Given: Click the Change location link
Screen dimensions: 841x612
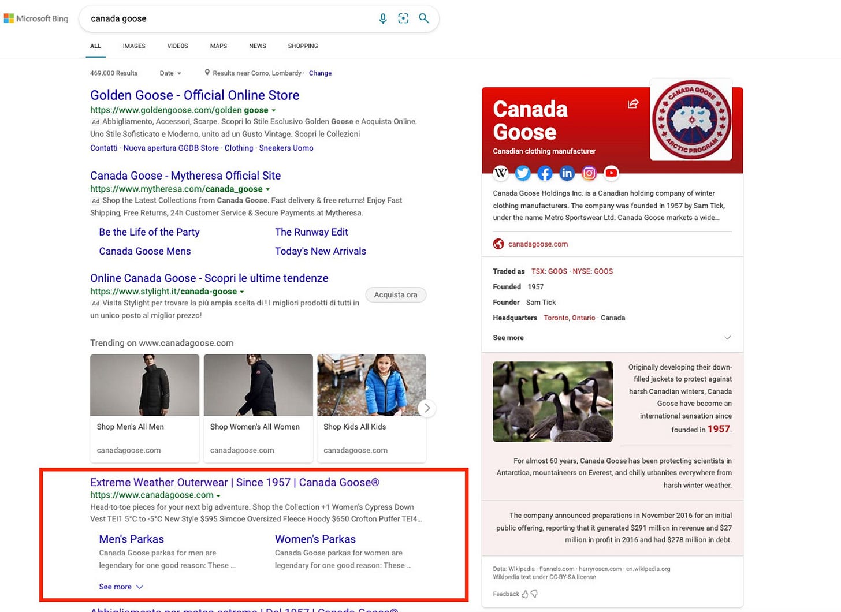Looking at the screenshot, I should pyautogui.click(x=320, y=73).
